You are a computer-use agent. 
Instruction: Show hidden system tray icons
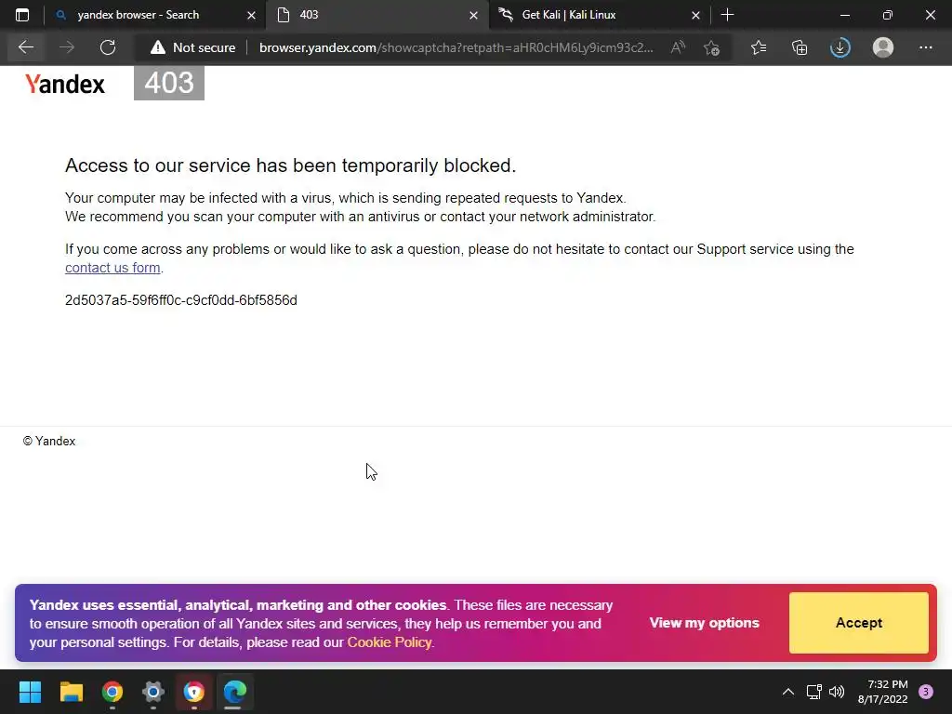(x=788, y=692)
